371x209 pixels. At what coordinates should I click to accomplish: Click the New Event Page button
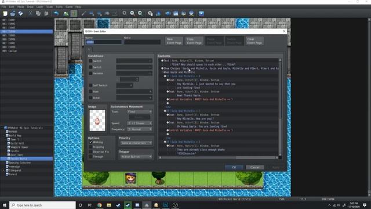click(x=174, y=41)
